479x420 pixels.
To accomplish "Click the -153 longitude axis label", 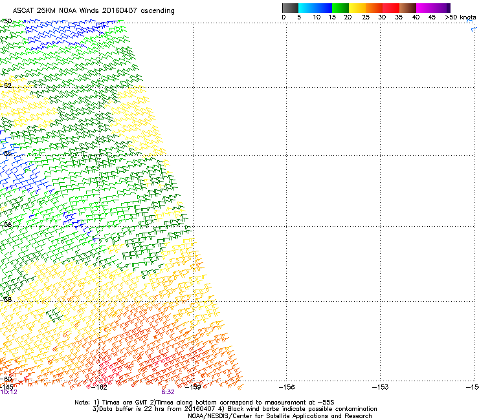I will pos(381,387).
